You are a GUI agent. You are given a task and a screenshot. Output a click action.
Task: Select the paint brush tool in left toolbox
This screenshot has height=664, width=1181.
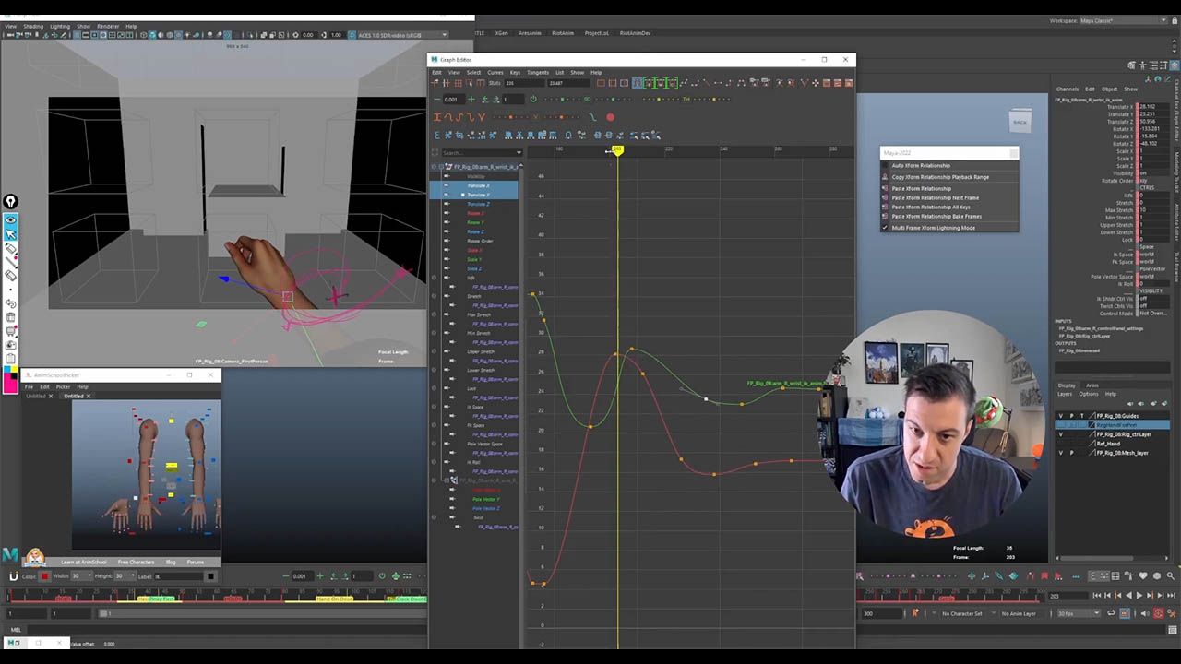(x=11, y=250)
